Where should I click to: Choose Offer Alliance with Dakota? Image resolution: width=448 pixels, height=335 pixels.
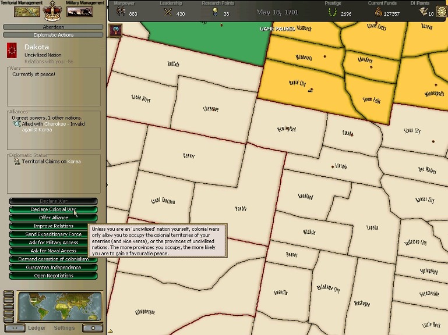pyautogui.click(x=53, y=218)
